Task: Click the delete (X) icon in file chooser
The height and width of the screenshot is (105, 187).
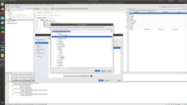Action: [62, 29]
